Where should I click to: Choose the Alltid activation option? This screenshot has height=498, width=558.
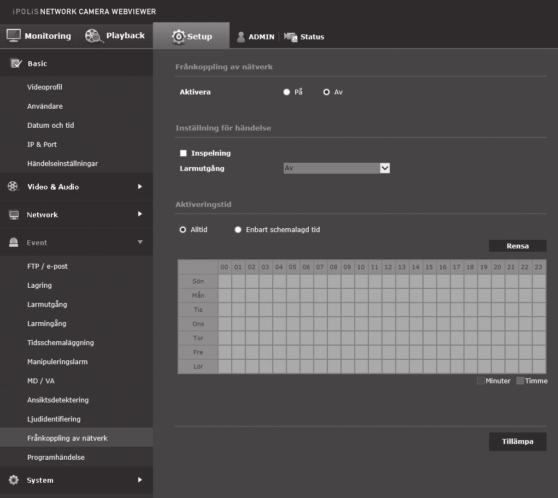[183, 230]
